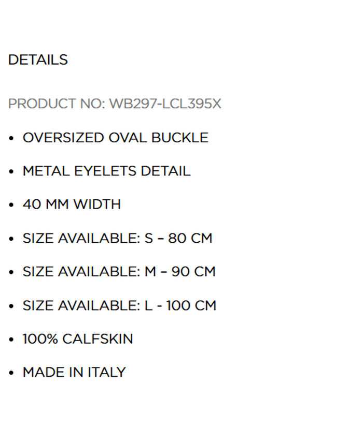Click the S – 80 CM size text
The height and width of the screenshot is (440, 363).
pyautogui.click(x=178, y=238)
